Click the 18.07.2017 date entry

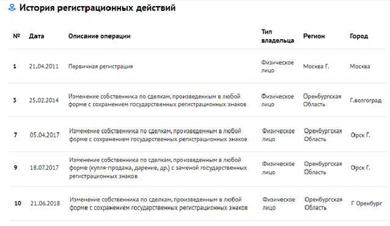[45, 168]
